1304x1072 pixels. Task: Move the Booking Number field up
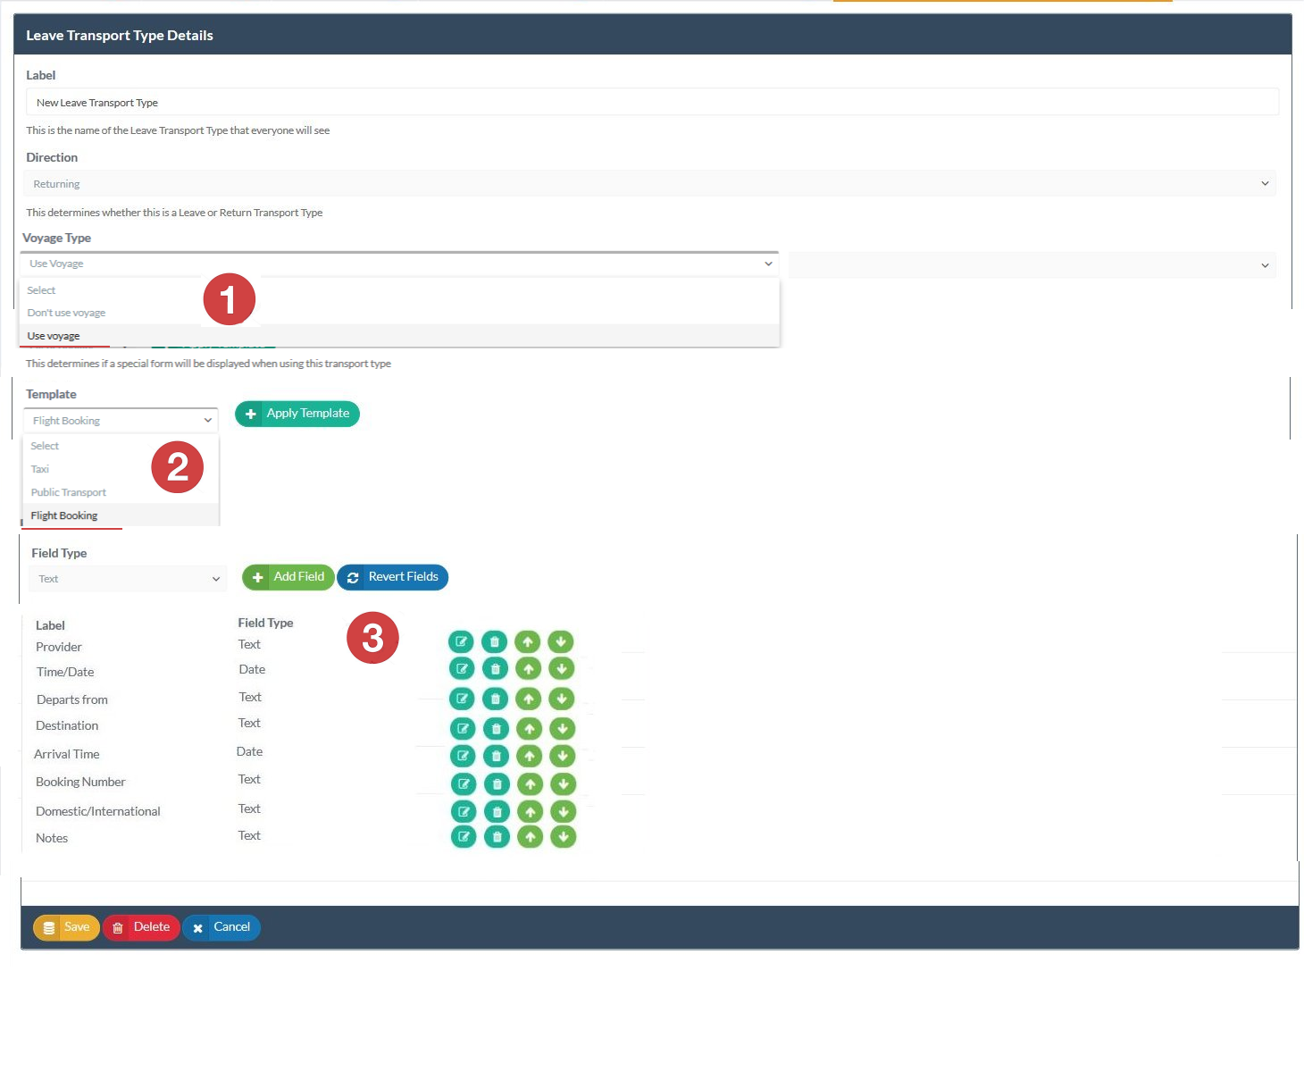click(531, 784)
